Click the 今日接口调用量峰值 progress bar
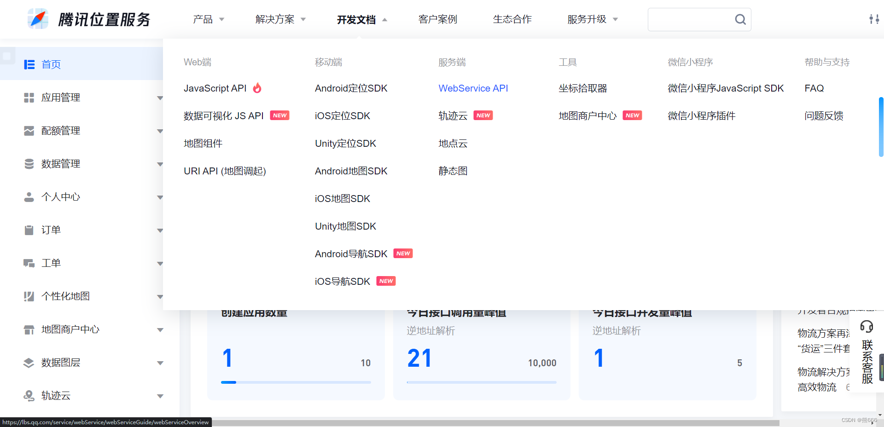The width and height of the screenshot is (884, 427). [482, 382]
